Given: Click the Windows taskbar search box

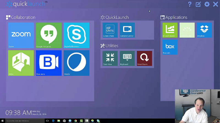Looking at the screenshot, I should (x=25, y=121).
